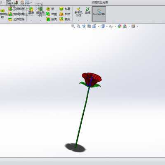Viewport: 165px width, 165px height.
Task: Toggle the Section View icon
Action: coord(89,26)
